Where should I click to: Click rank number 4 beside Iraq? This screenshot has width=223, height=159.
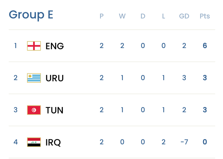[x=16, y=142]
